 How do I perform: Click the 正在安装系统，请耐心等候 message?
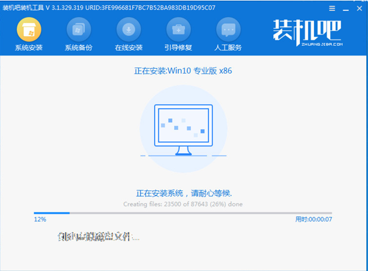[183, 193]
